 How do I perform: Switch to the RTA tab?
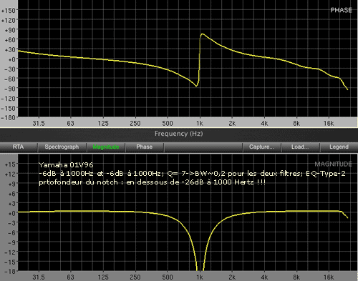[19, 147]
